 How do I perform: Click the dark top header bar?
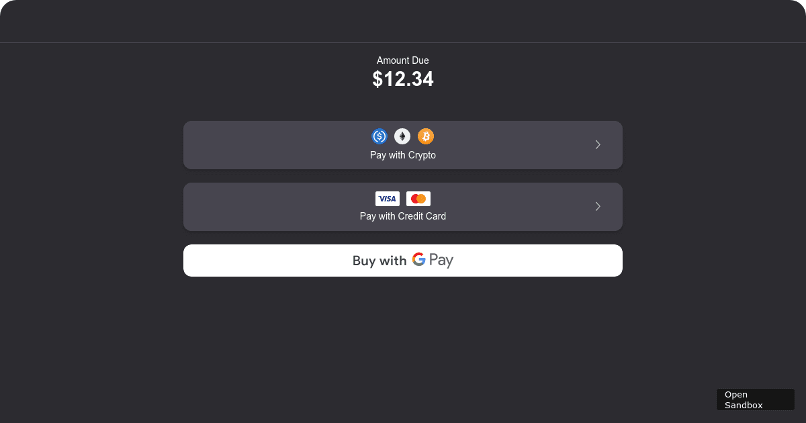tap(402, 20)
